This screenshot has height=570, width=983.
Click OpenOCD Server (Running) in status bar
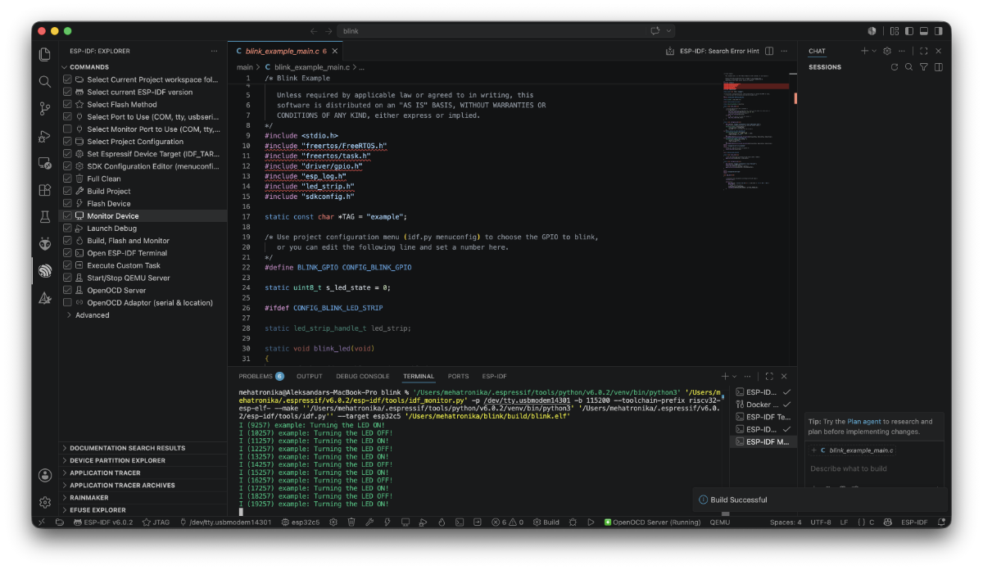[652, 522]
